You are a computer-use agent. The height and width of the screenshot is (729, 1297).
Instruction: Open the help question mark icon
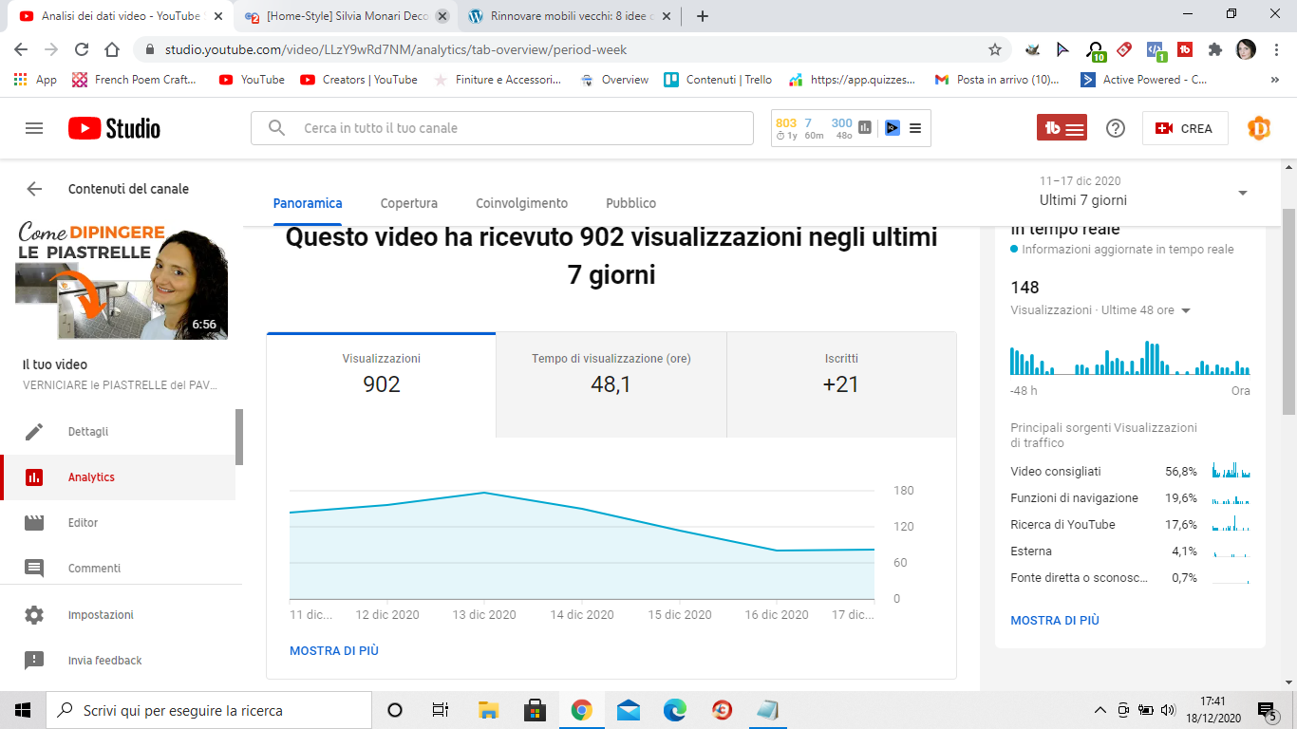click(1116, 128)
